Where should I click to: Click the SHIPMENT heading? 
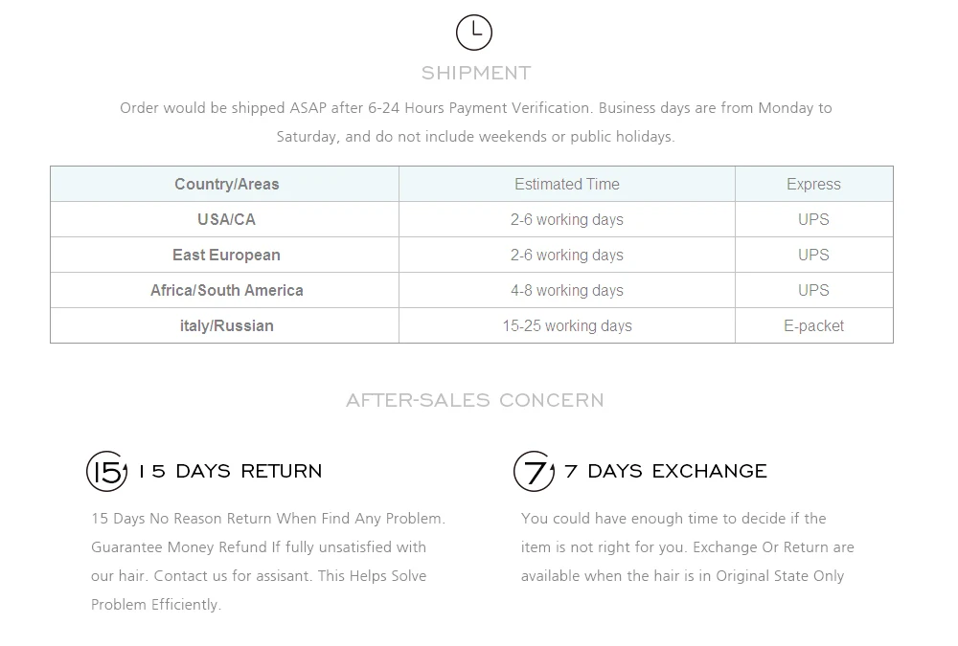tap(476, 74)
